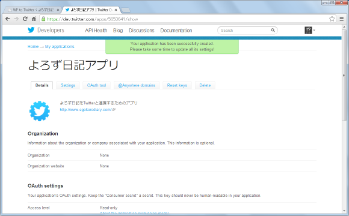Click scrollbar down arrow

pos(344,211)
